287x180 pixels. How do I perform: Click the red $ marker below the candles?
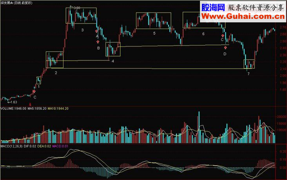(30, 105)
